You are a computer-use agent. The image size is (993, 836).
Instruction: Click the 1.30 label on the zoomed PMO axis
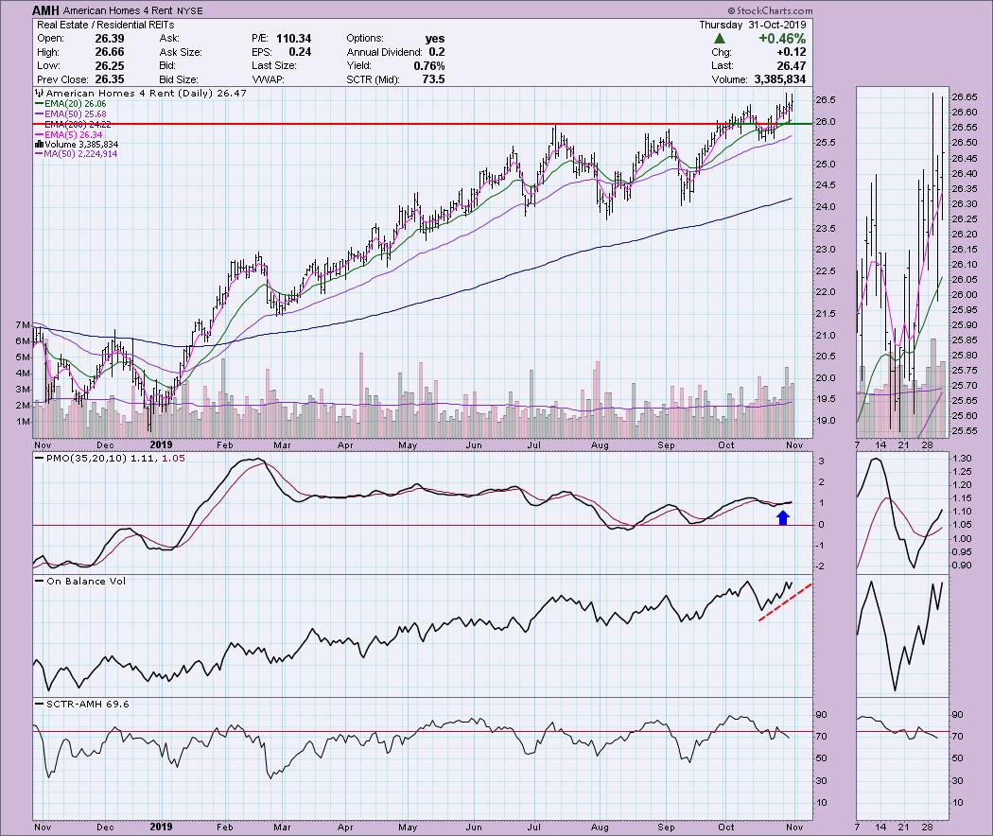tap(962, 459)
